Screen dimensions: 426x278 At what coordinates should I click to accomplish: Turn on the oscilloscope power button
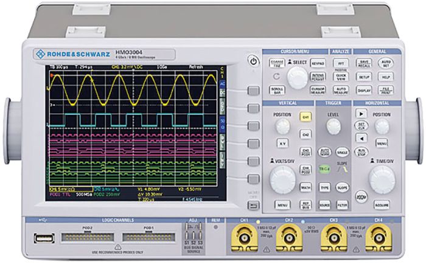click(253, 61)
